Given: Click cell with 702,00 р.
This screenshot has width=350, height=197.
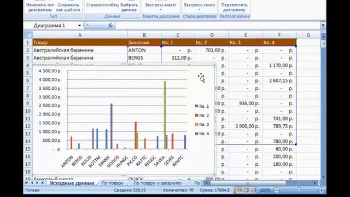Looking at the screenshot, I should pyautogui.click(x=212, y=50).
